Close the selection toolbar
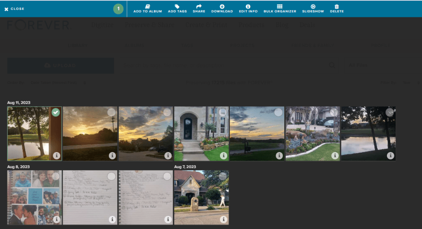This screenshot has height=229, width=422. [x=14, y=9]
